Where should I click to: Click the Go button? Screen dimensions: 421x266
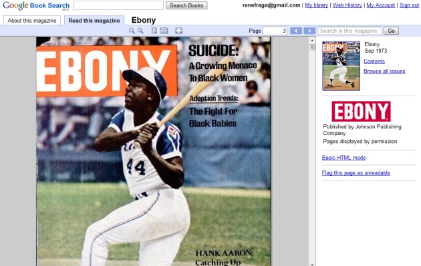391,31
